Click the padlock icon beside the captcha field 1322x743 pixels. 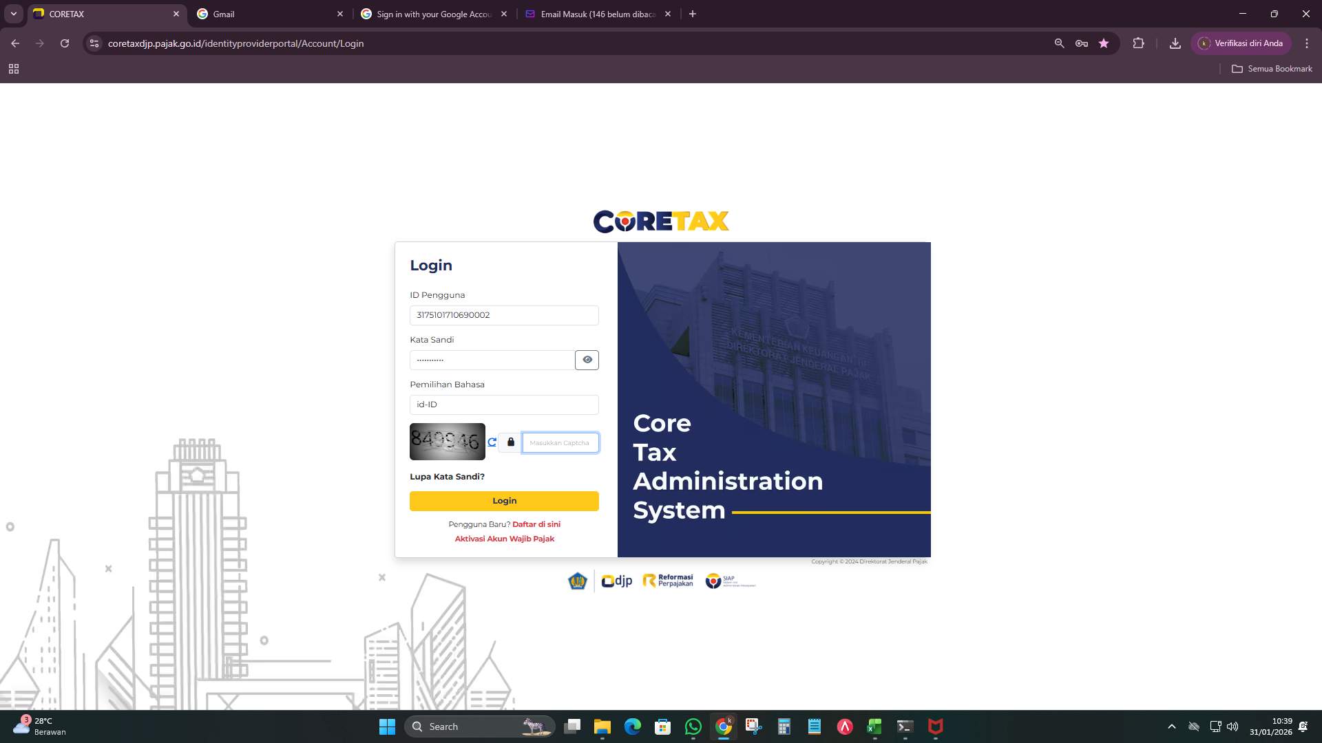coord(510,442)
